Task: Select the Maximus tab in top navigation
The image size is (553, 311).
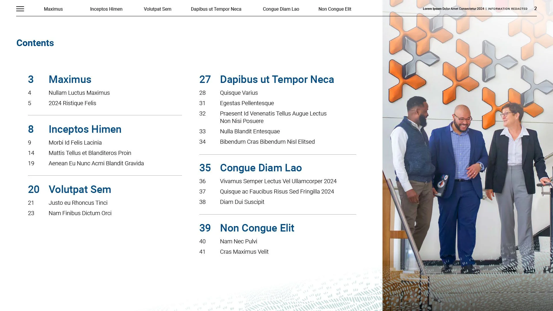Action: tap(53, 9)
